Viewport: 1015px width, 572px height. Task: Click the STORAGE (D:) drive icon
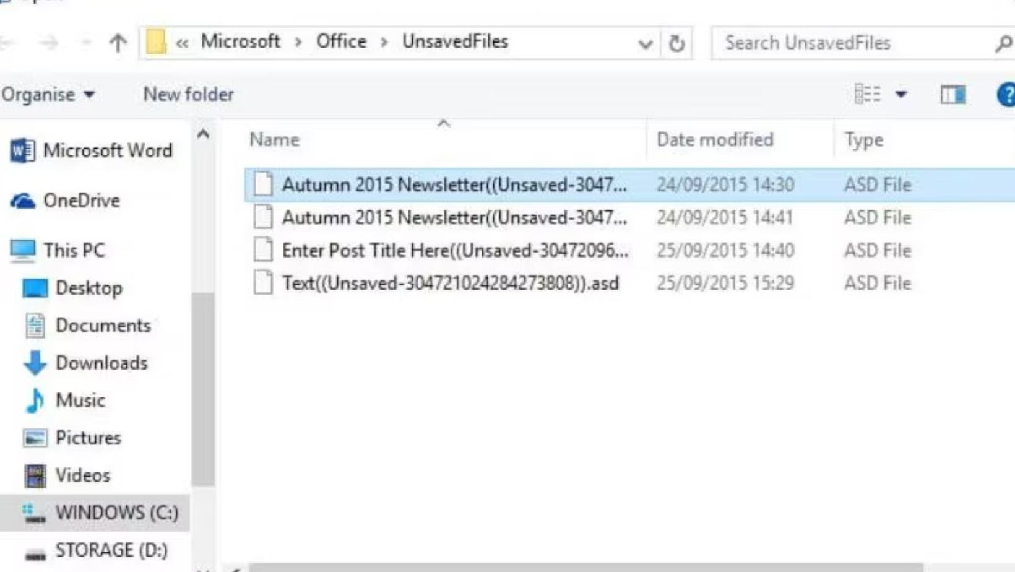(35, 554)
